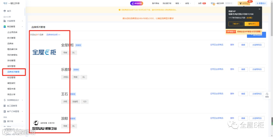273x137 pixels.
Task: Open 授权管理 in the sidebar
Action: [x=11, y=66]
